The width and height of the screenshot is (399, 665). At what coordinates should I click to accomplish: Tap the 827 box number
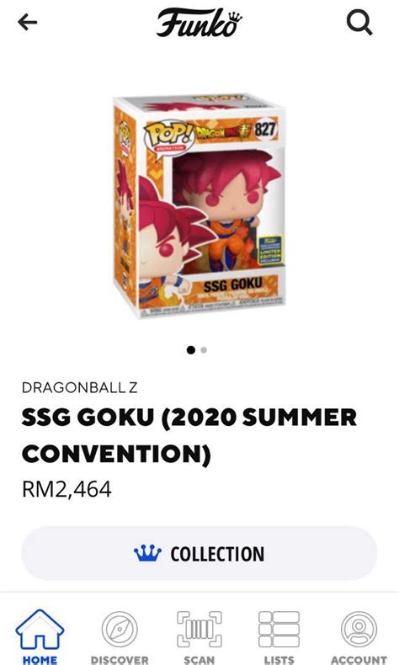tap(264, 129)
